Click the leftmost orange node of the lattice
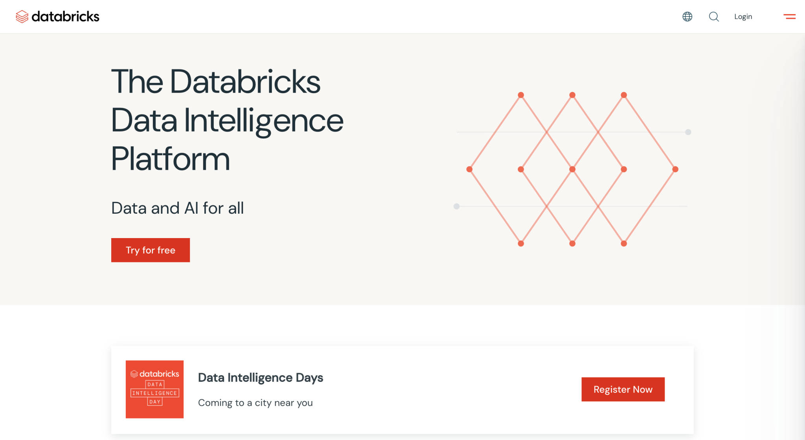805x440 pixels. click(469, 169)
